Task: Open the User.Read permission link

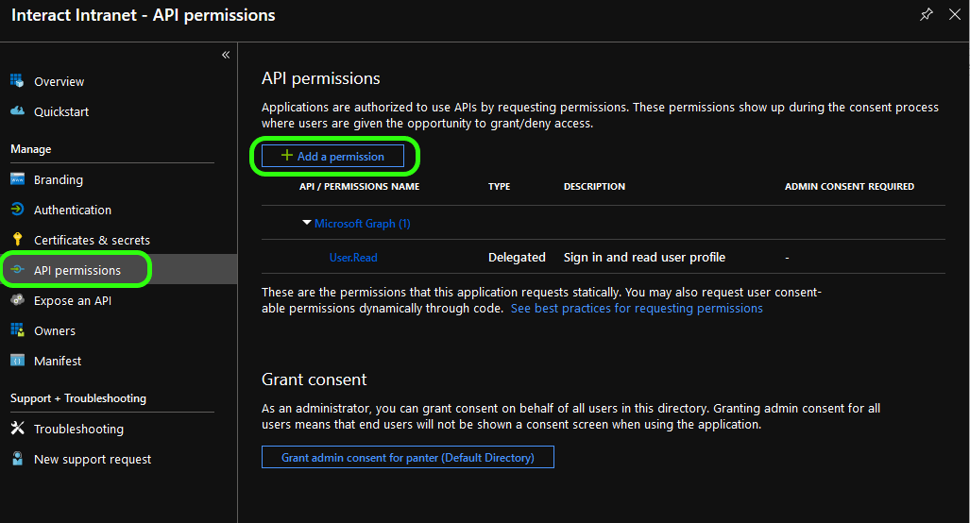Action: pyautogui.click(x=353, y=257)
